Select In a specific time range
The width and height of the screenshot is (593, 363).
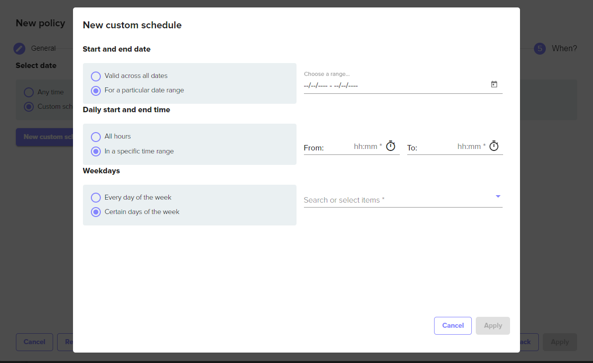[x=96, y=151]
